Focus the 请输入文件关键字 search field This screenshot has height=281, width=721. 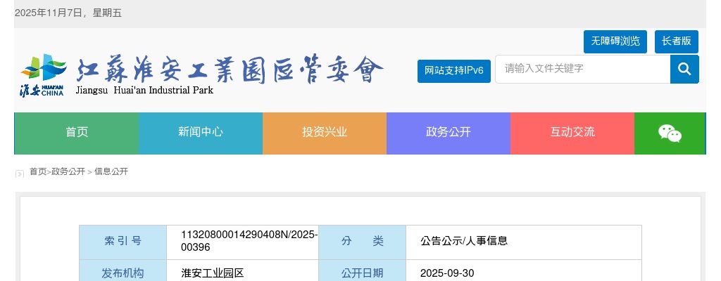[582, 70]
